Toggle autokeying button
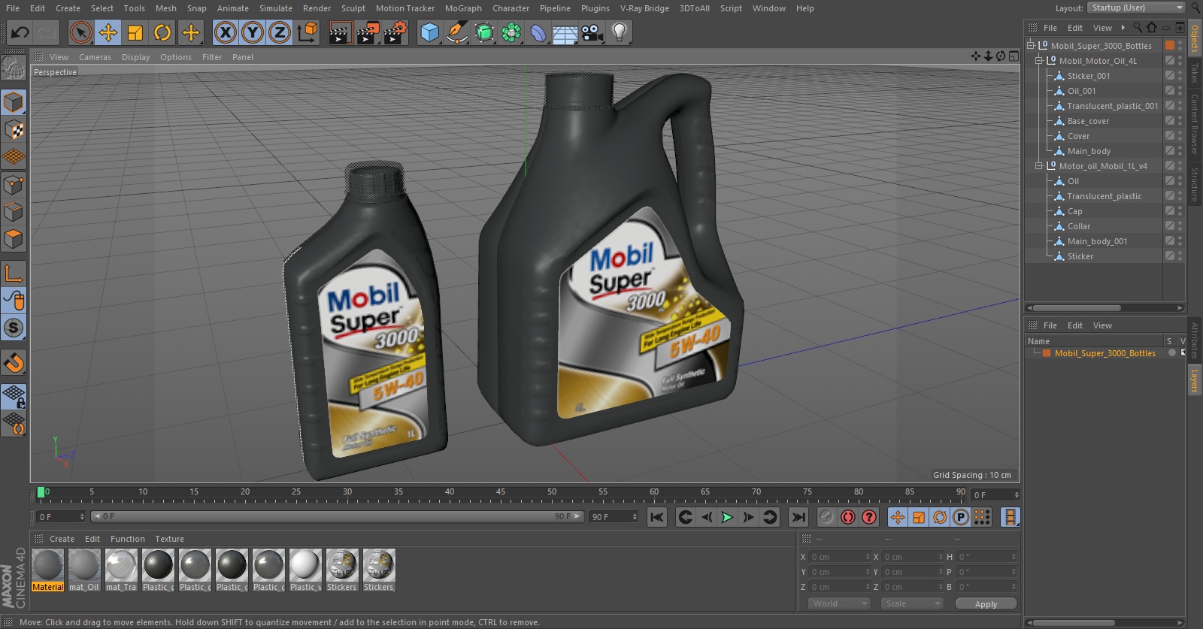 pyautogui.click(x=848, y=517)
